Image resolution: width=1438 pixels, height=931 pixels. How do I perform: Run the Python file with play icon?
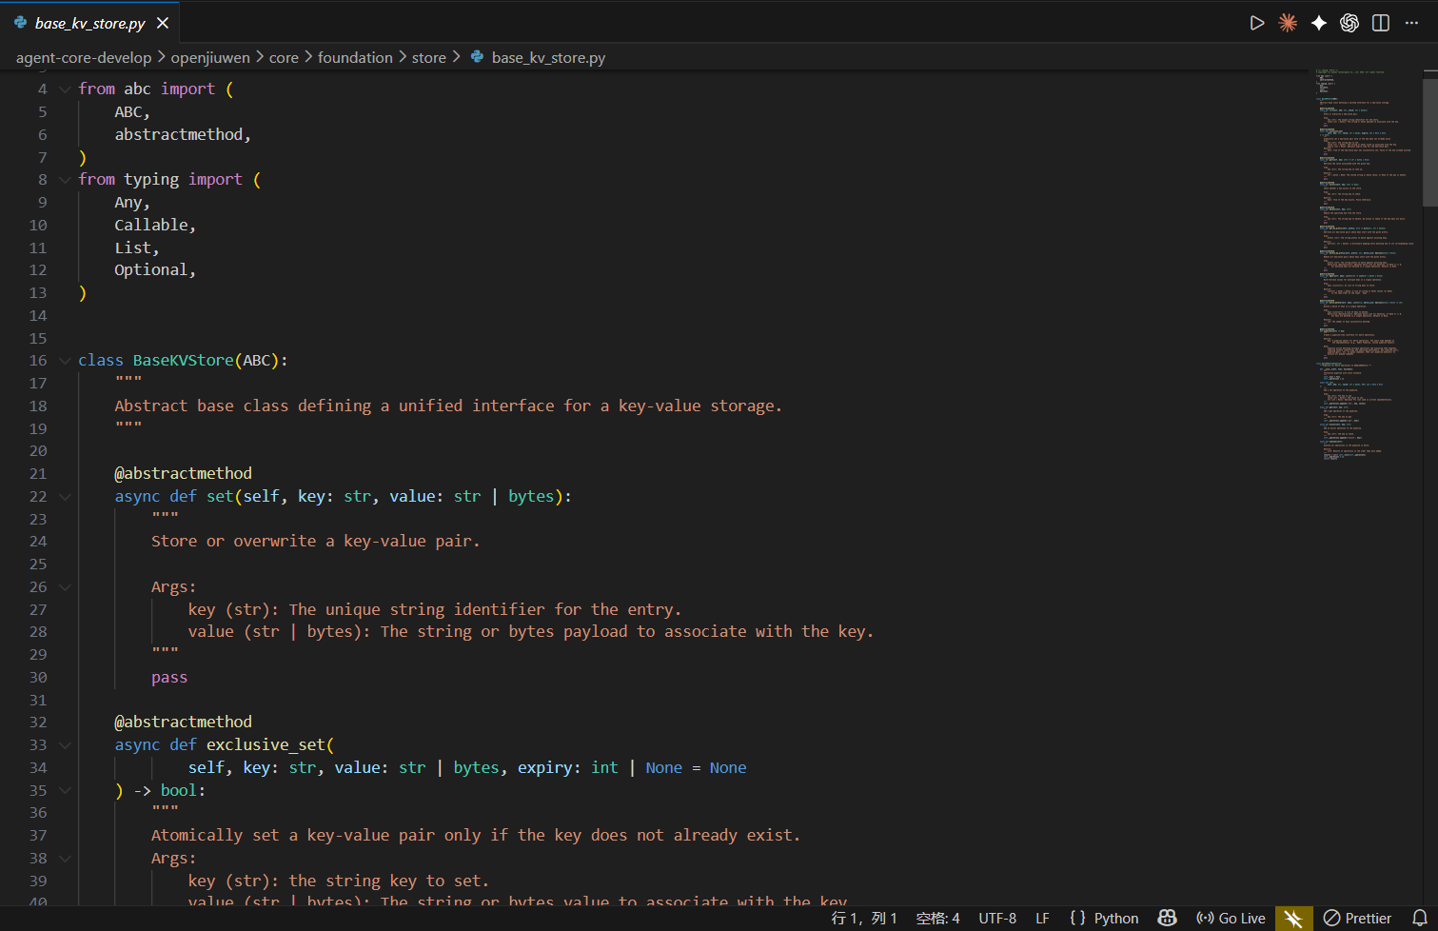[x=1256, y=23]
